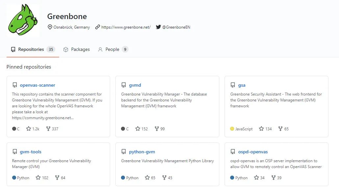The width and height of the screenshot is (339, 195).
Task: Click the yellow JavaScript language dot
Action: point(232,129)
